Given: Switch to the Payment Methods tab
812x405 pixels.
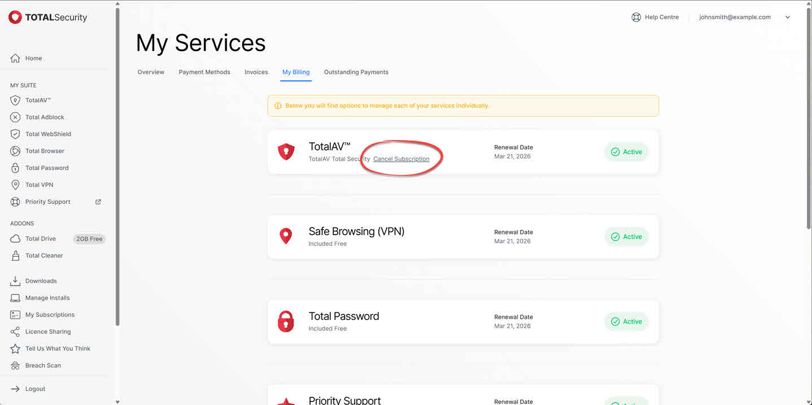Looking at the screenshot, I should coord(204,72).
